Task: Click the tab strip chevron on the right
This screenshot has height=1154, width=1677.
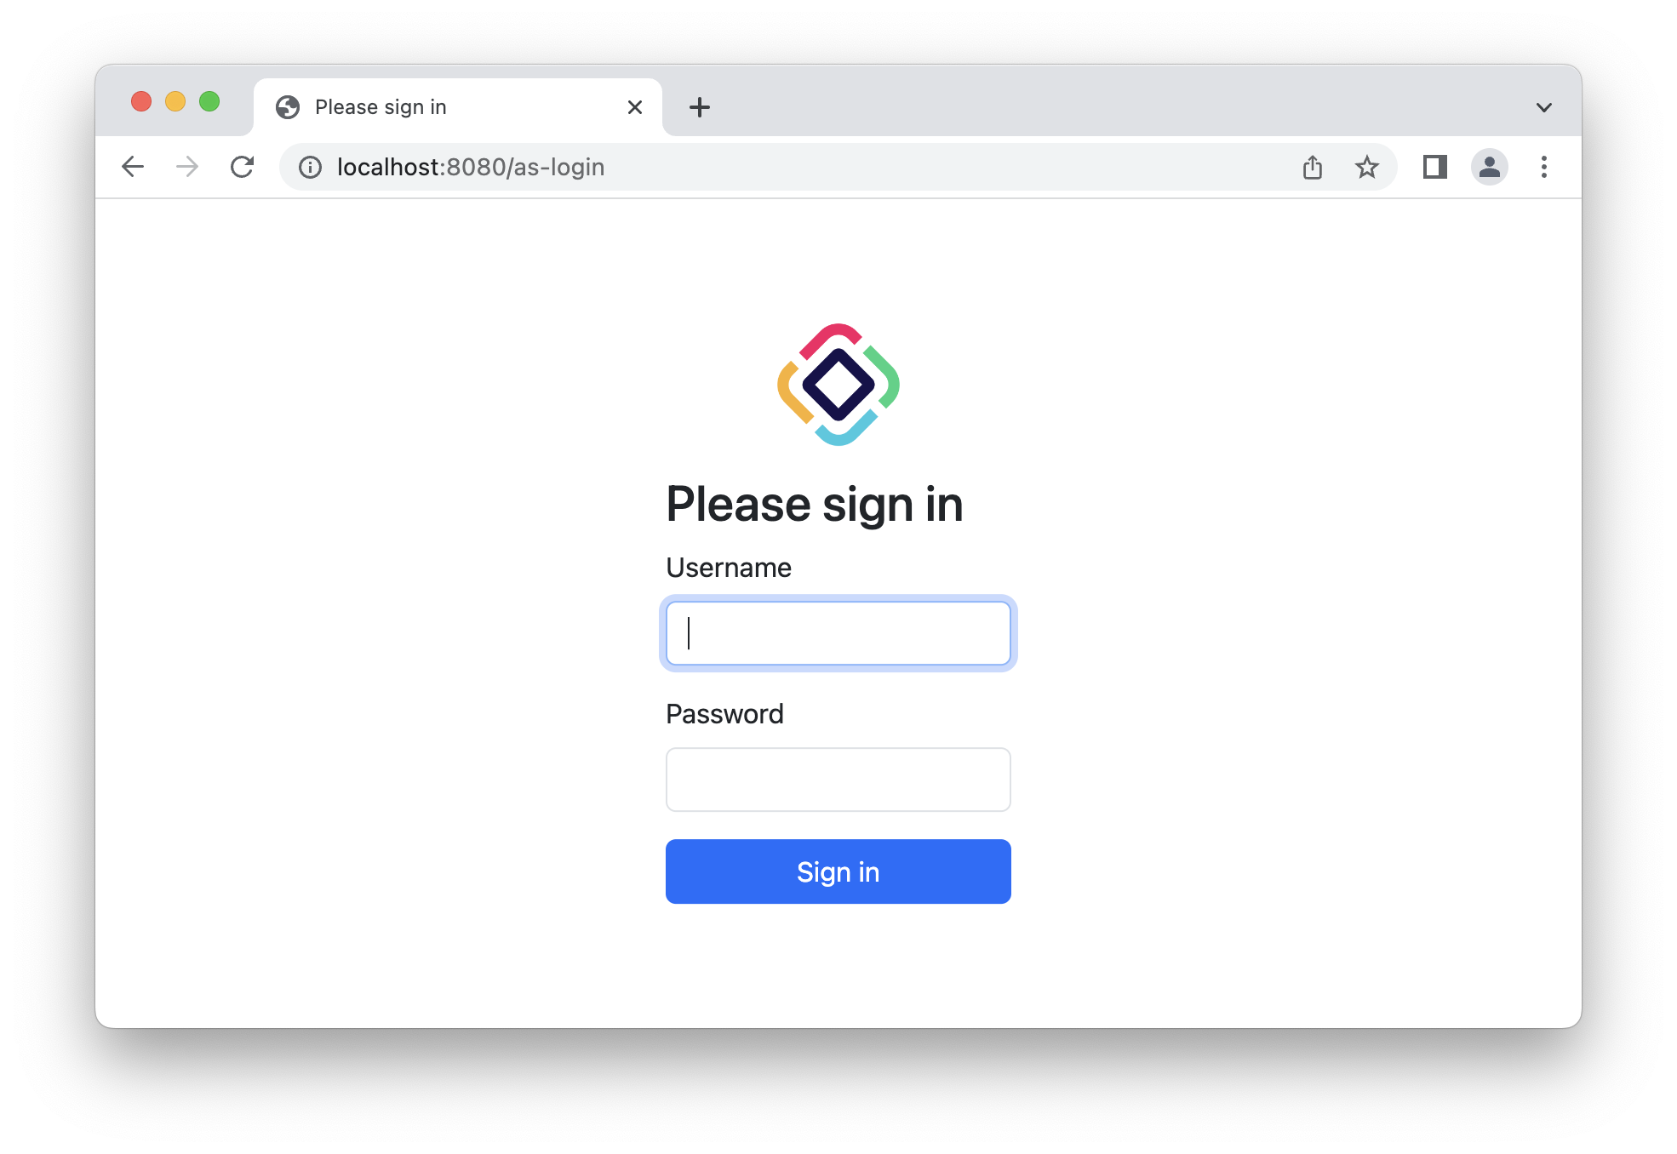Action: 1543,106
